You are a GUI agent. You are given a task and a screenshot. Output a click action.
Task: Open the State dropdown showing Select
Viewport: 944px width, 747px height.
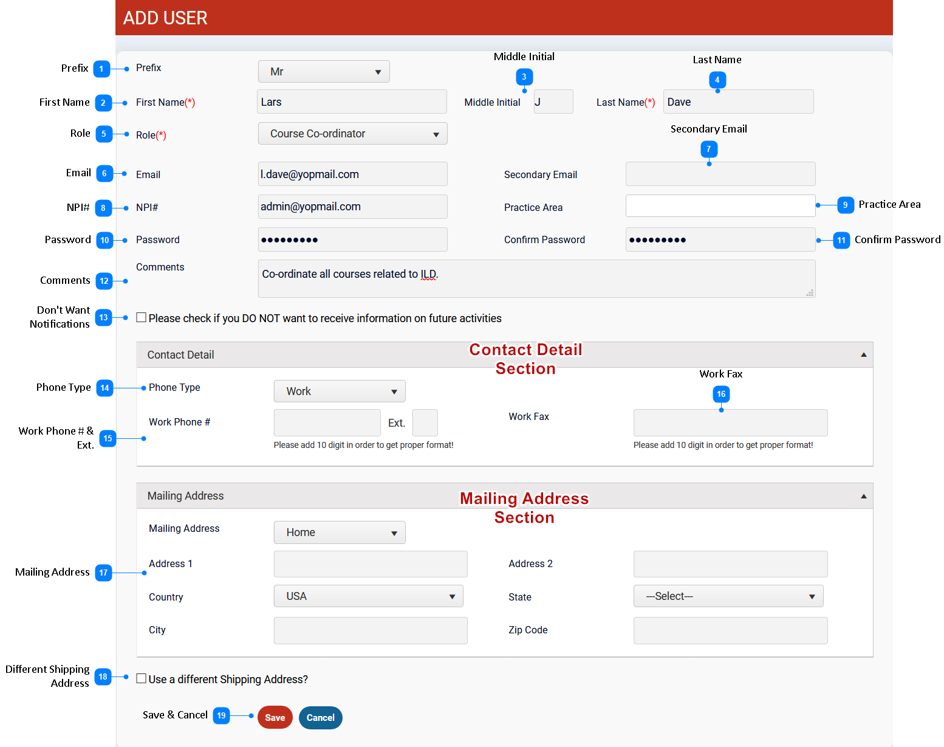coord(728,596)
